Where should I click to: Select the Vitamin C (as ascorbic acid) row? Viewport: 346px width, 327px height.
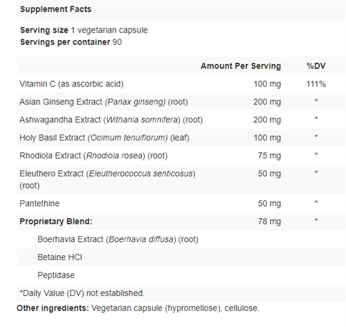point(181,84)
